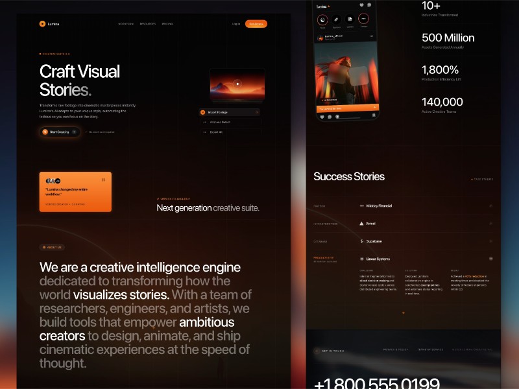Toggle the heart like on the social post
This screenshot has width=519, height=389.
click(x=321, y=117)
